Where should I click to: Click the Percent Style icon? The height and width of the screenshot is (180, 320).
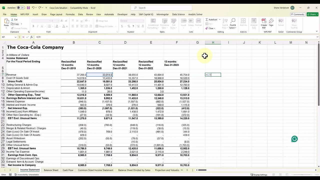point(129,26)
